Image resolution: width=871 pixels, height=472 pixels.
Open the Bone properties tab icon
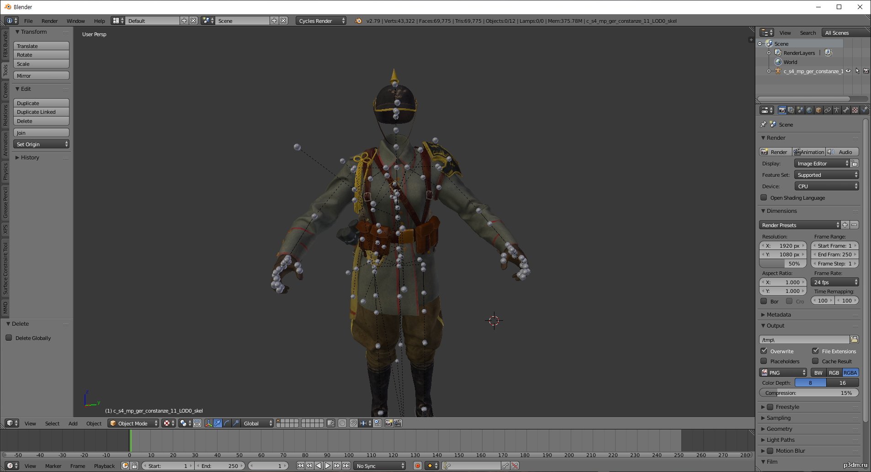click(x=846, y=110)
